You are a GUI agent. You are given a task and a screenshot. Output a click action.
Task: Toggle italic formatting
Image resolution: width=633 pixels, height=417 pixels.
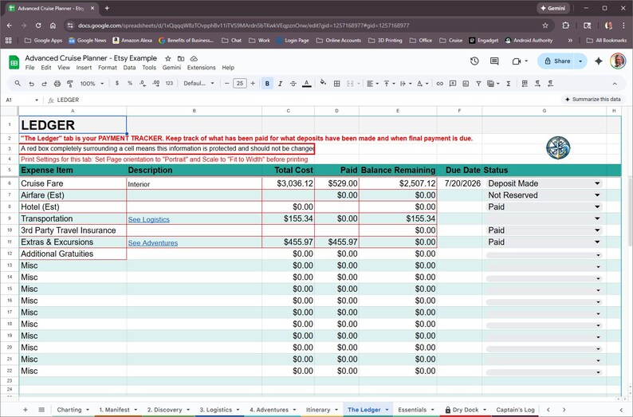pos(280,84)
